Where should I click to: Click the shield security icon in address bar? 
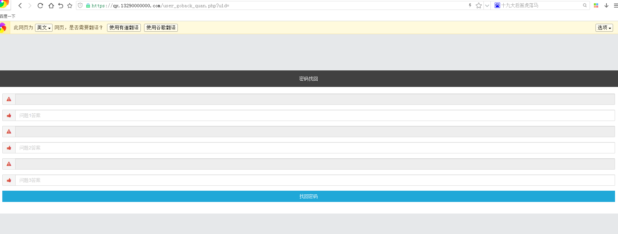(x=80, y=6)
